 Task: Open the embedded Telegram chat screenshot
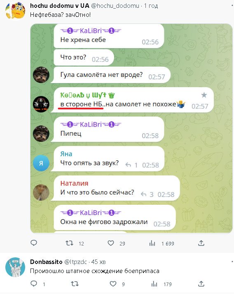click(131, 129)
